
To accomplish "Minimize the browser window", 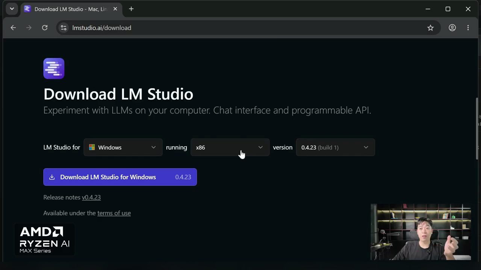I will [428, 9].
